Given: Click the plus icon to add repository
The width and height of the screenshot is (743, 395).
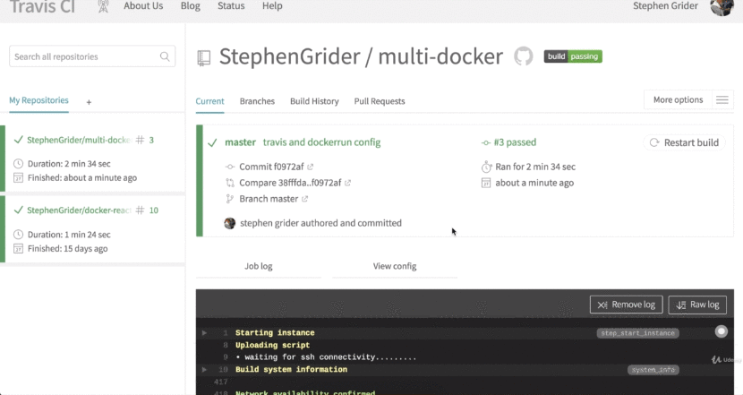Looking at the screenshot, I should pos(89,102).
